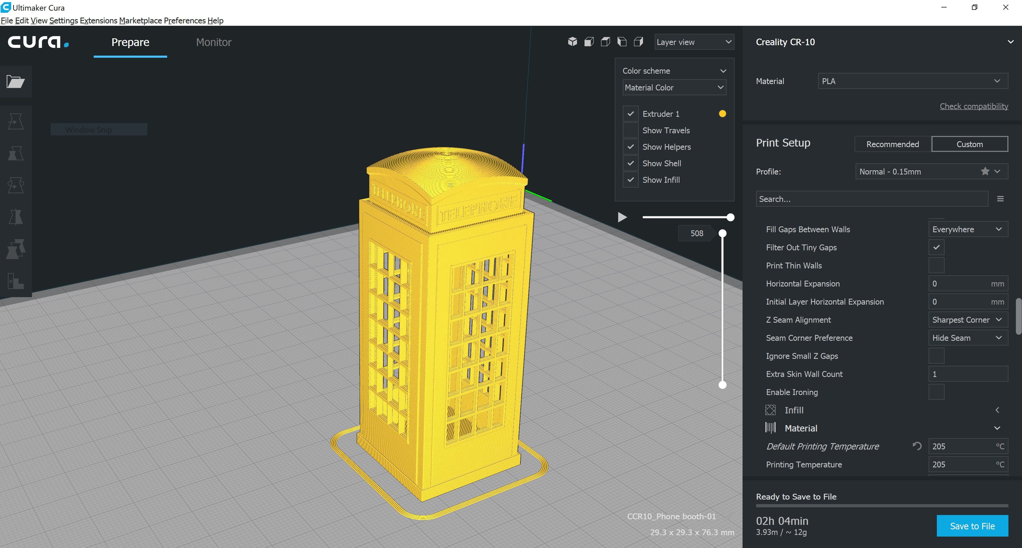The image size is (1022, 548).
Task: Reset Default Printing Temperature with the revert arrow
Action: coord(916,446)
